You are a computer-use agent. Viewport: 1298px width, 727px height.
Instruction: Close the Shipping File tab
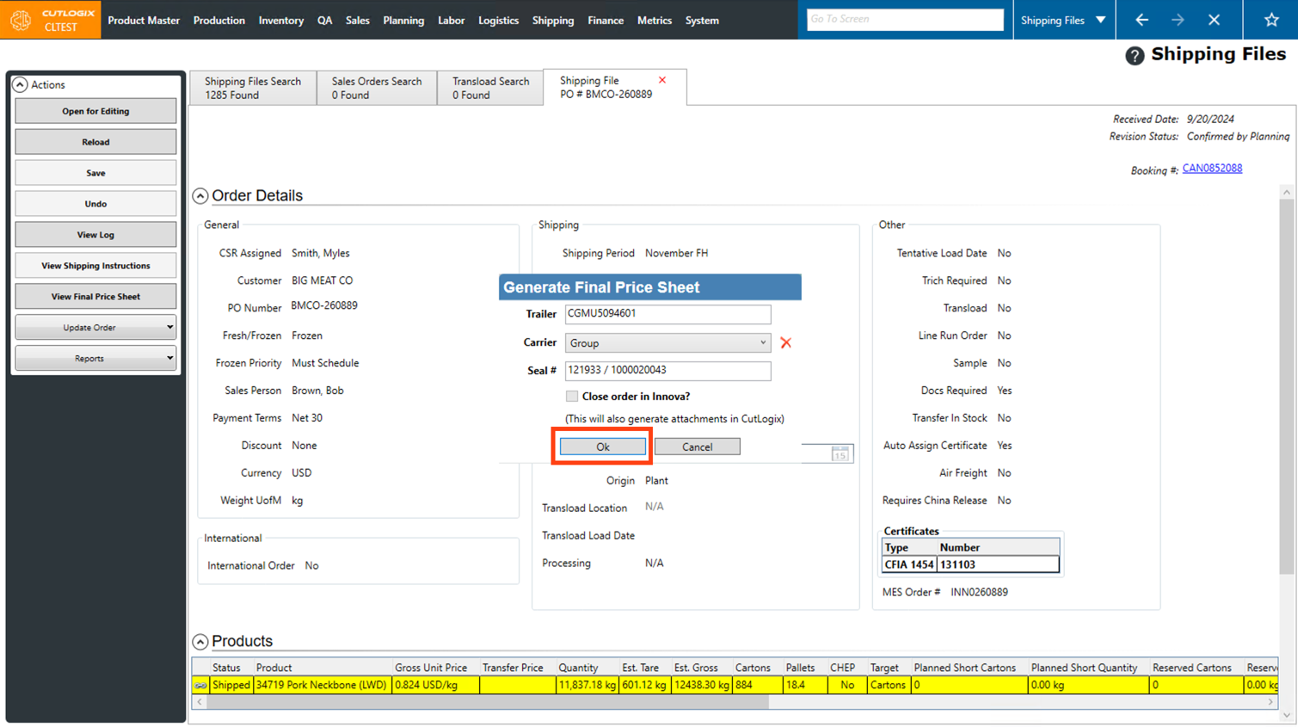(x=662, y=80)
